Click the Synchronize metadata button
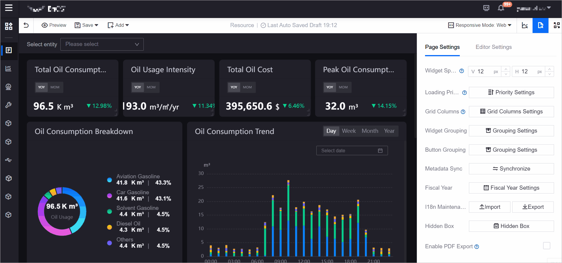Viewport: 562px width, 263px height. 511,169
